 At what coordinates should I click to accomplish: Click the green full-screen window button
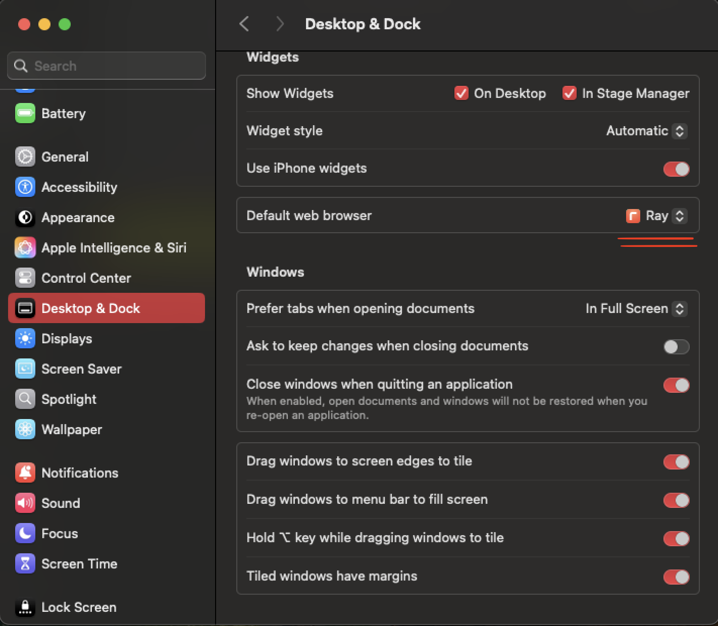tap(65, 24)
